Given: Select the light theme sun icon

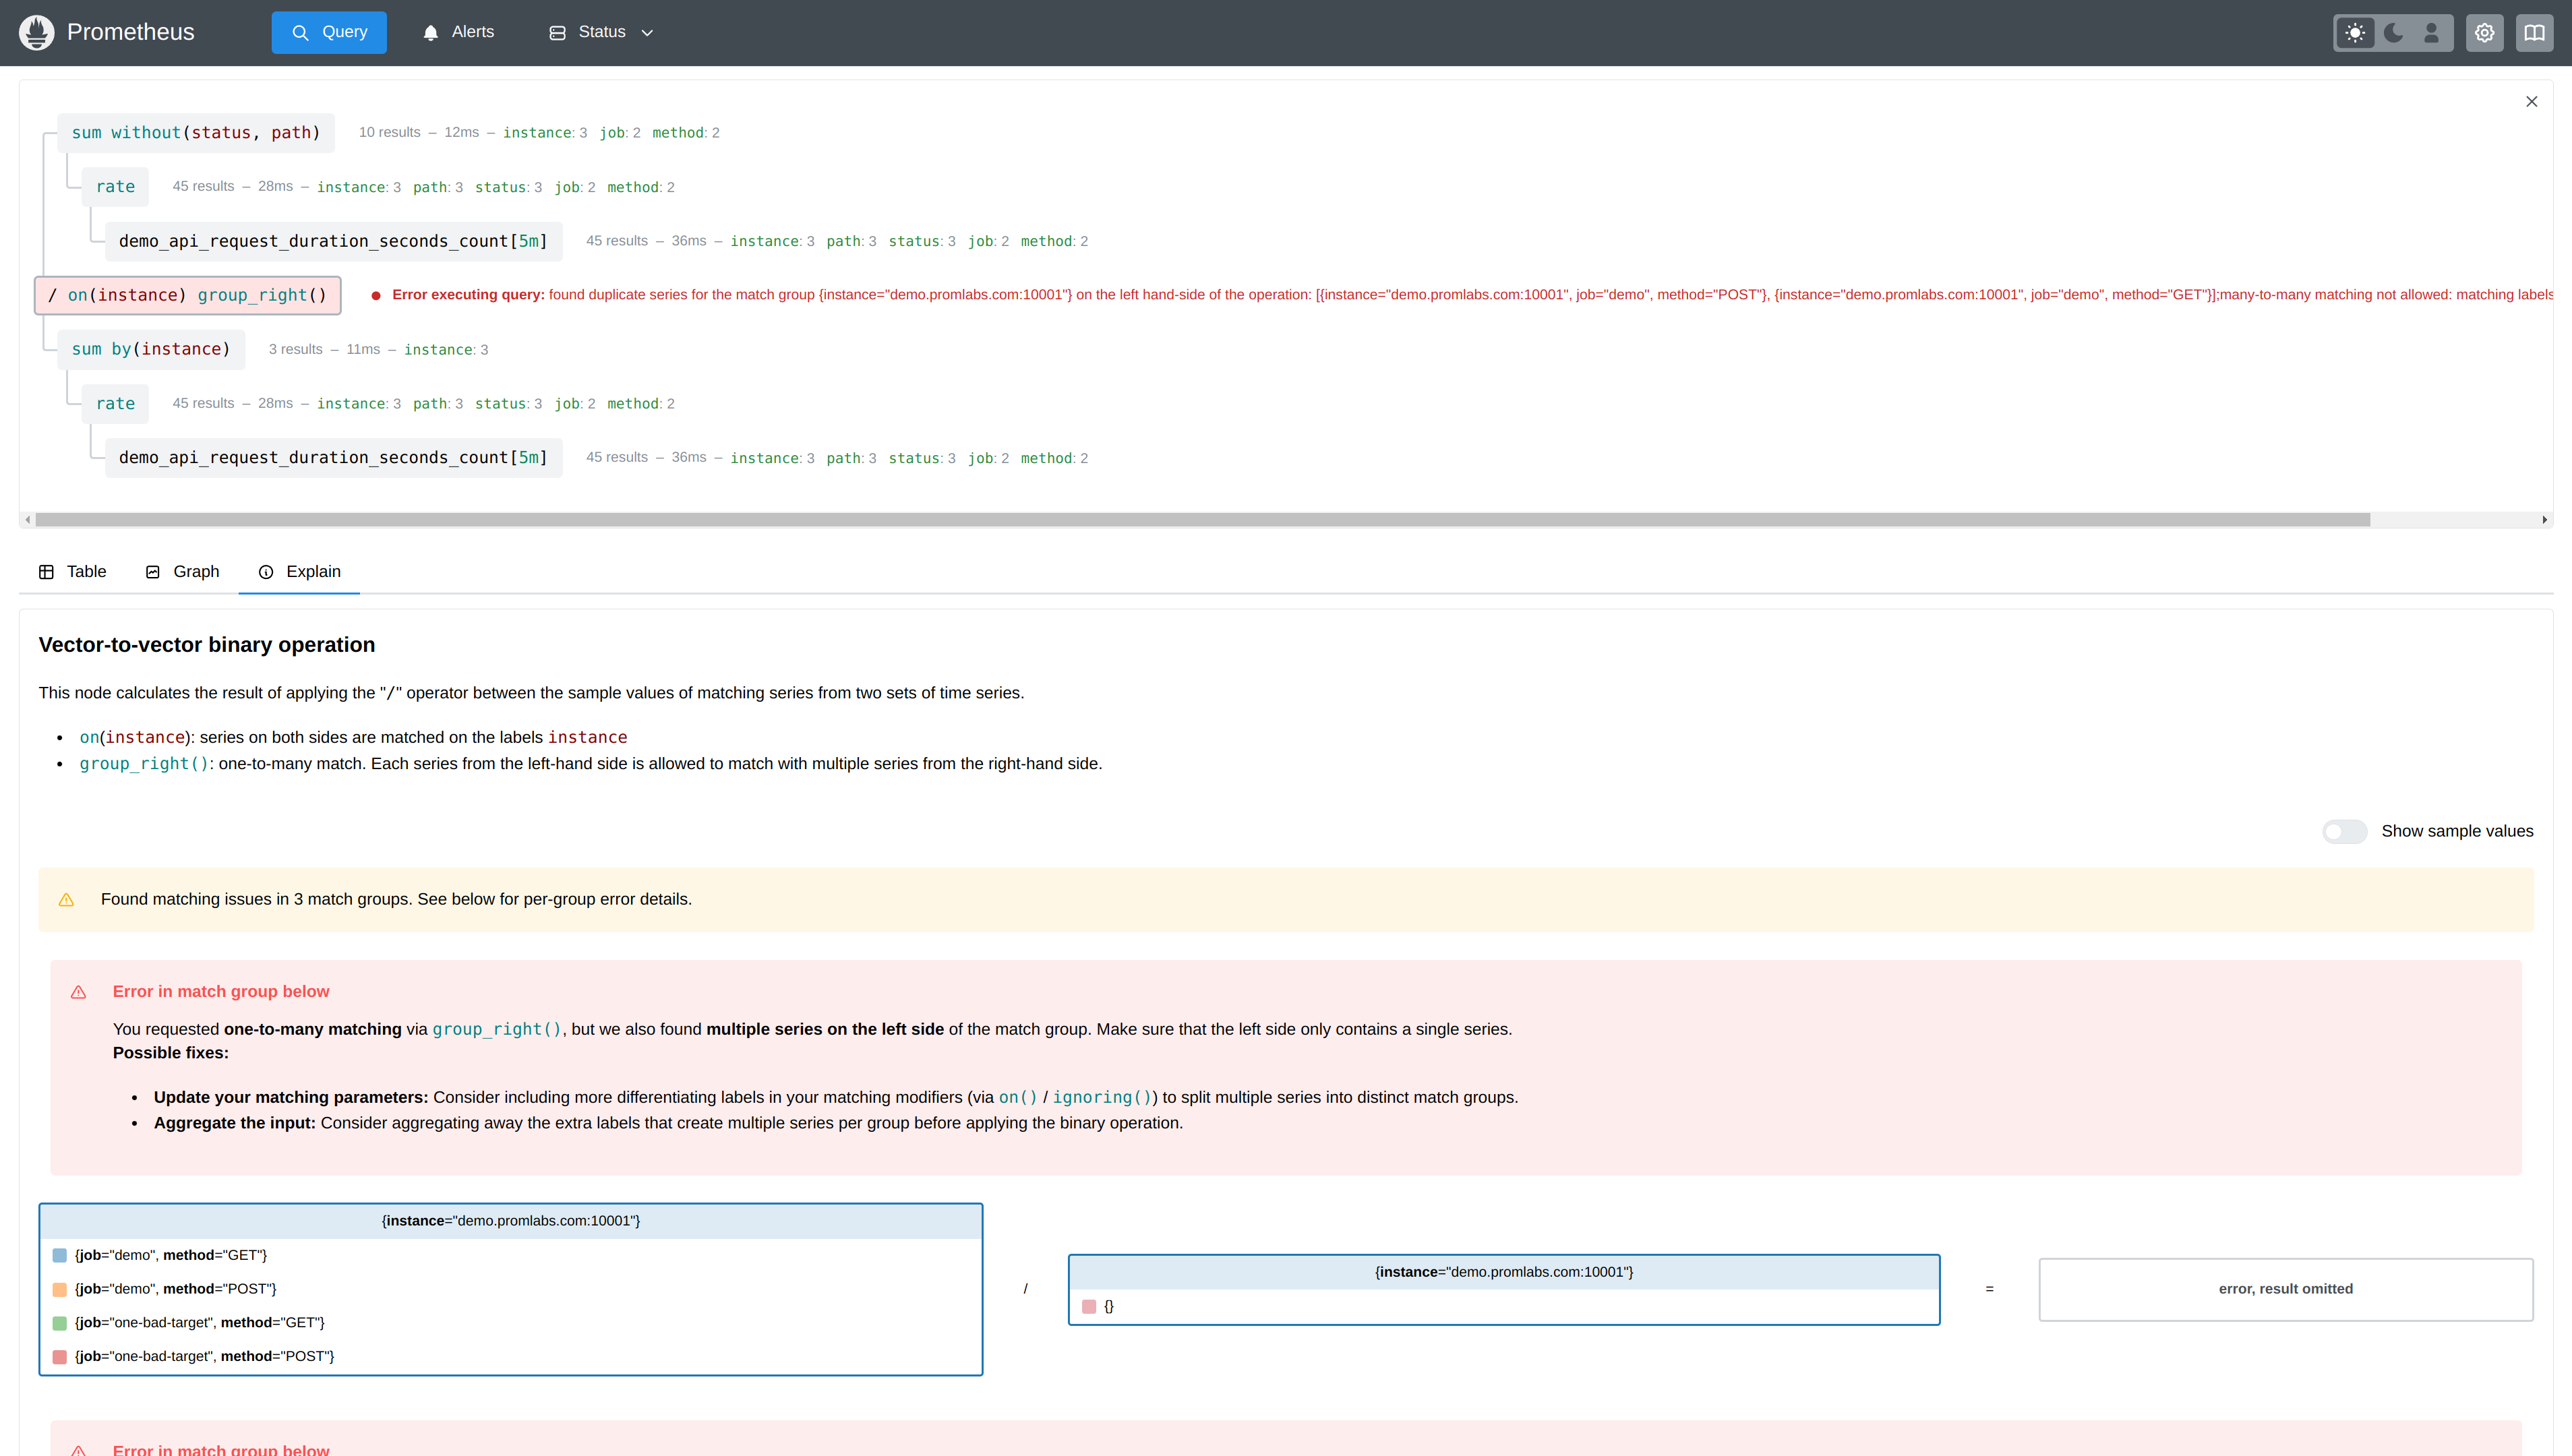Looking at the screenshot, I should (2356, 32).
